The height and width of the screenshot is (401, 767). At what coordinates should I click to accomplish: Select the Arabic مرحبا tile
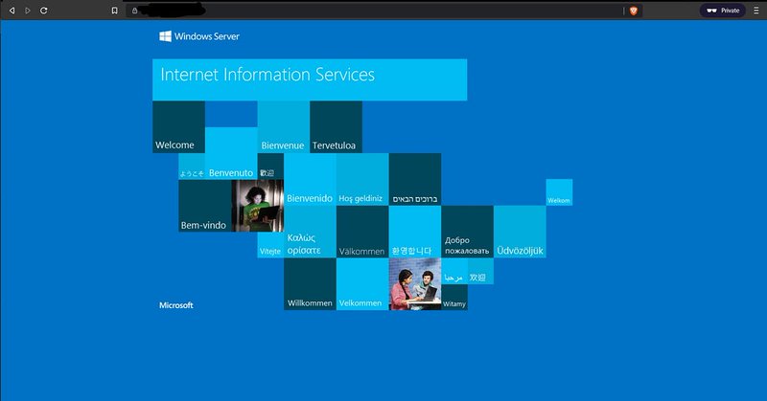coord(453,271)
